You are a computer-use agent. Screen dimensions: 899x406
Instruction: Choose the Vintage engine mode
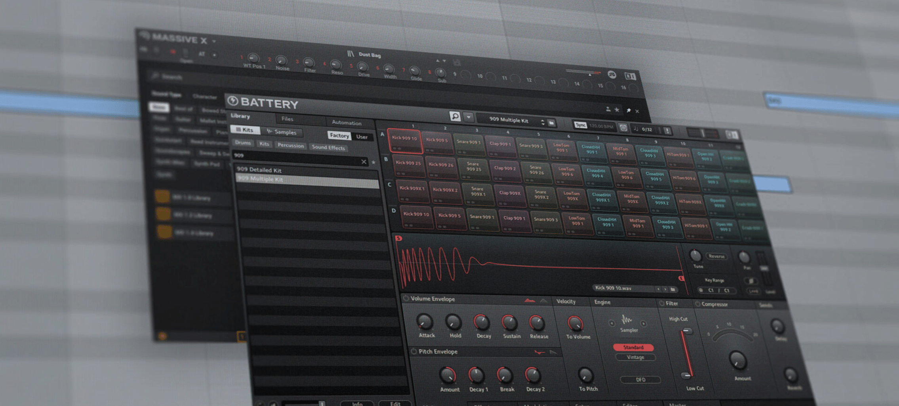click(x=635, y=357)
